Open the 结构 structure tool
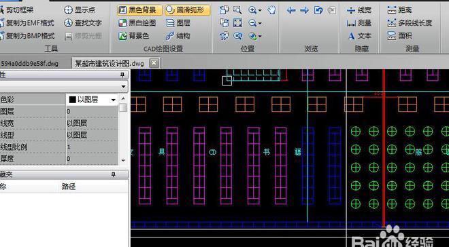449x247 pixels. click(x=178, y=36)
